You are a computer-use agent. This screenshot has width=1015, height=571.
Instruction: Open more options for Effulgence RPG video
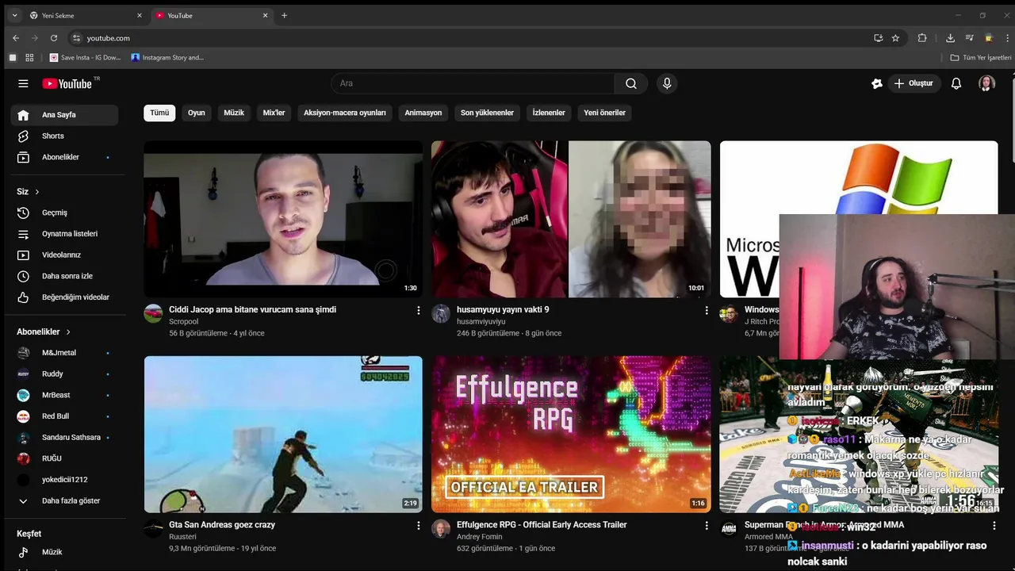(707, 526)
